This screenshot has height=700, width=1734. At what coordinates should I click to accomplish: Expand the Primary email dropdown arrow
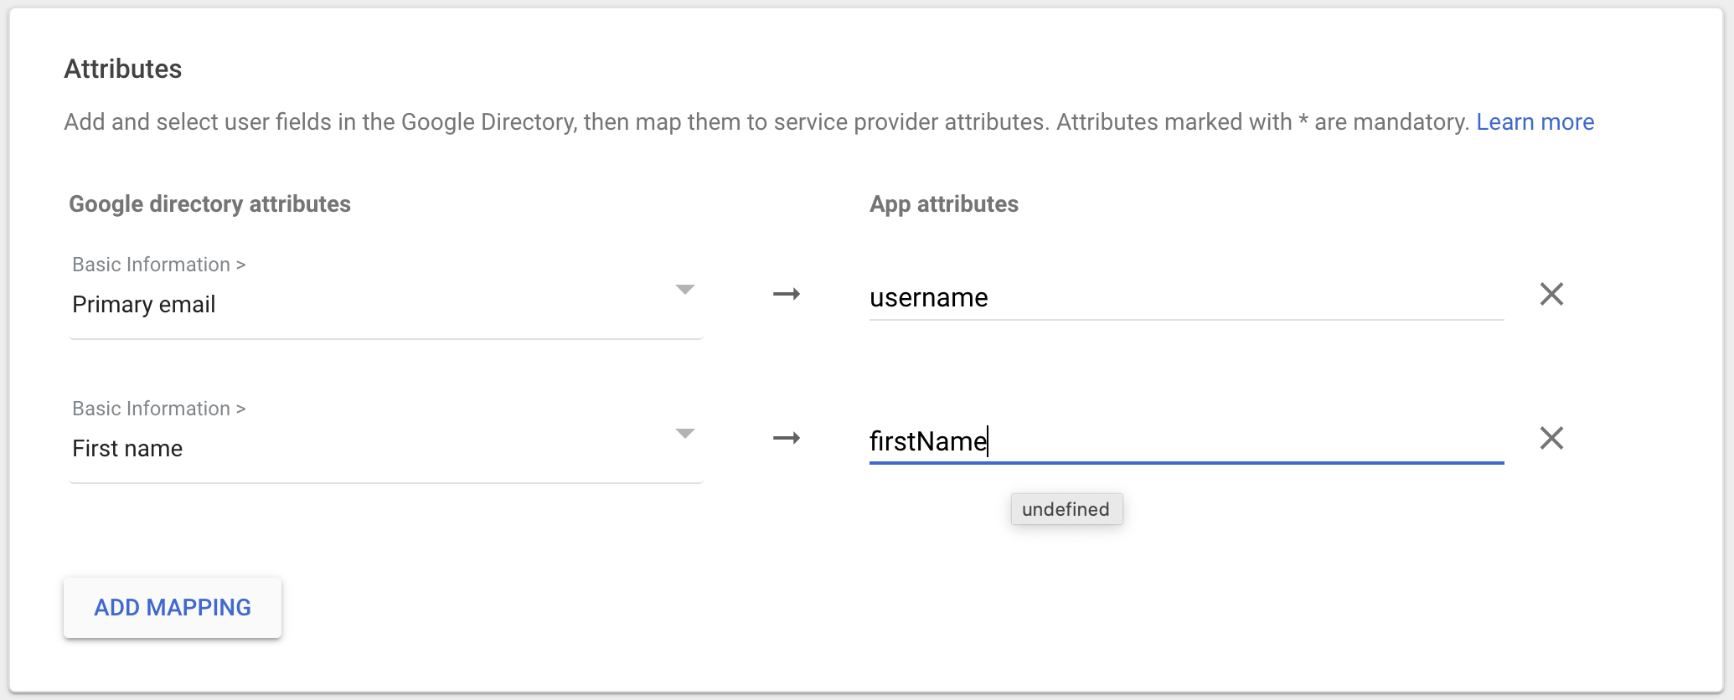[x=684, y=290]
